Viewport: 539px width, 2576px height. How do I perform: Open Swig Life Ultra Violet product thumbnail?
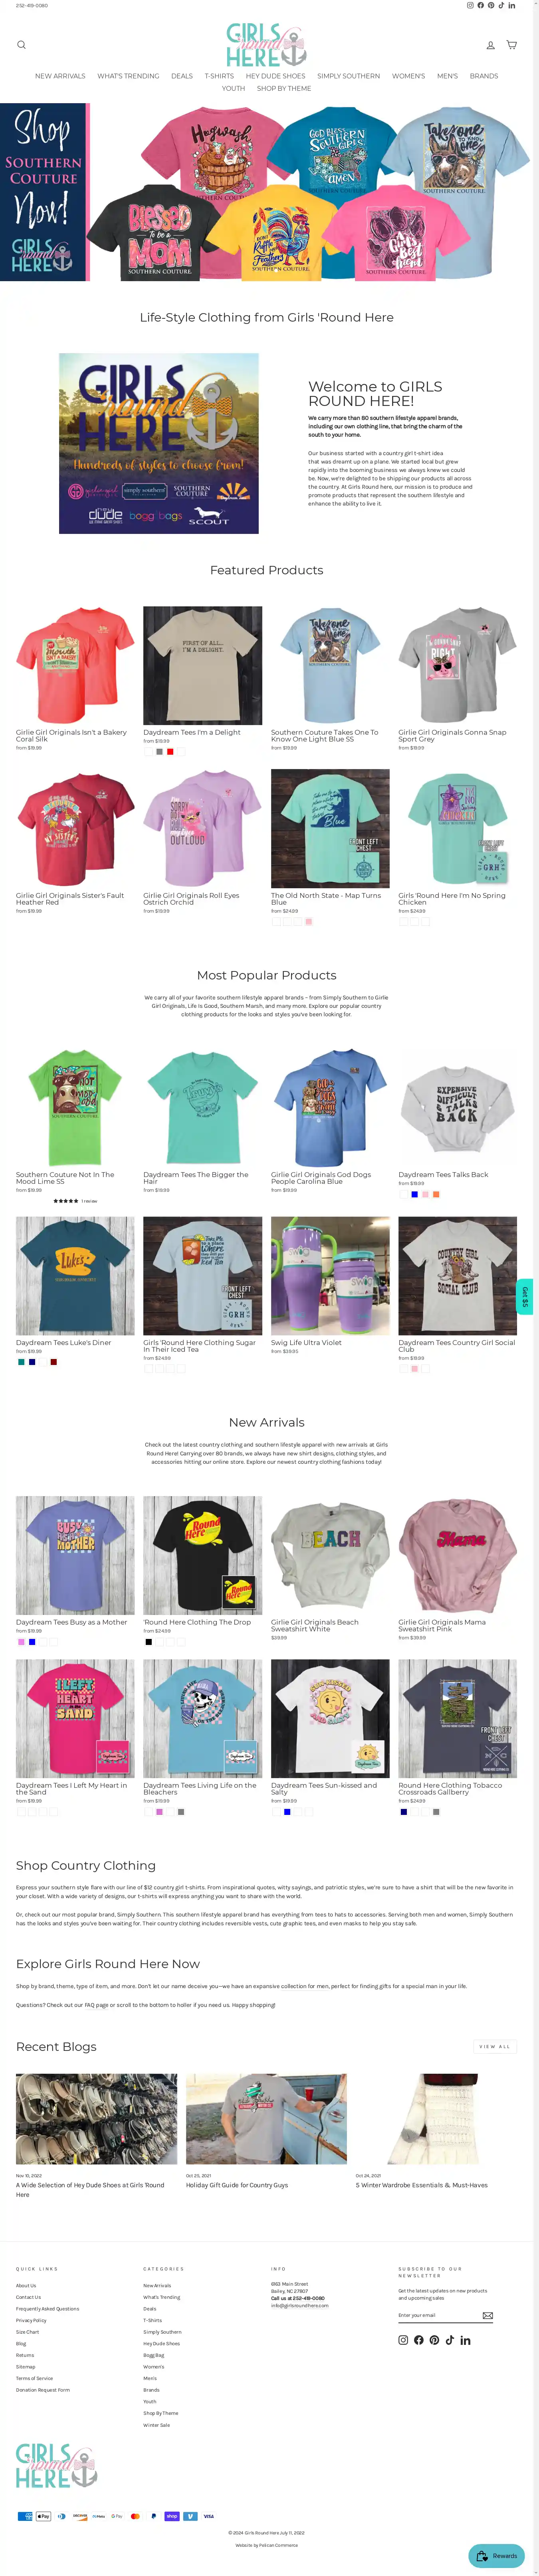click(x=331, y=1275)
